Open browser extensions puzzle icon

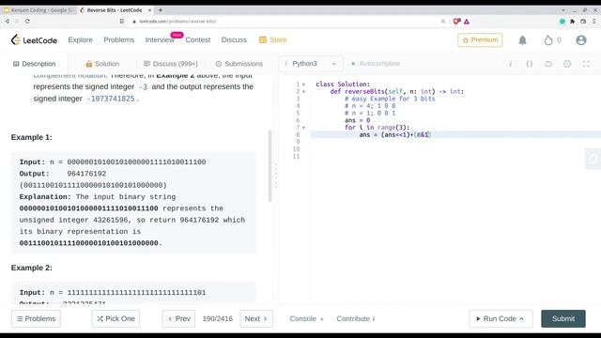(x=572, y=22)
